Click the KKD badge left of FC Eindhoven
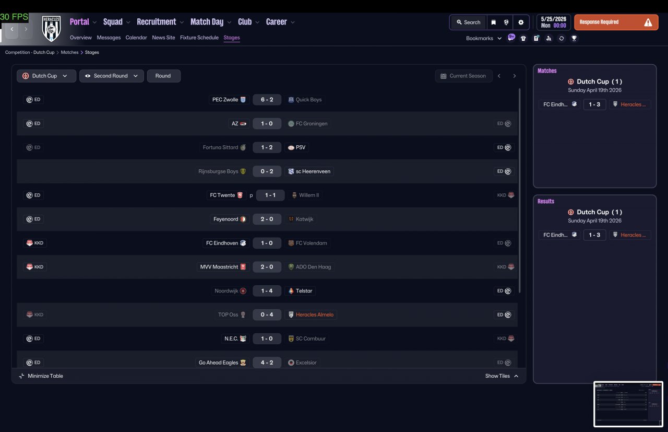 (x=35, y=243)
